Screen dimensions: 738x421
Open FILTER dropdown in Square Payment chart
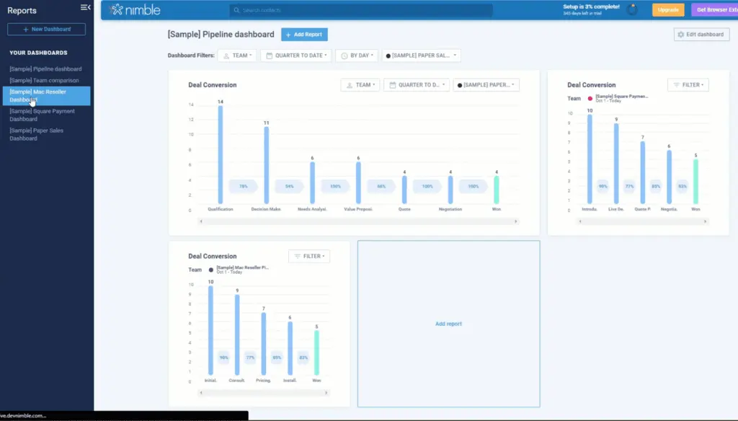pos(688,85)
